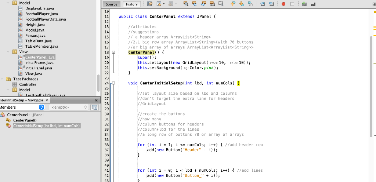This screenshot has width=376, height=182.
Task: Minimize the Navigator window group icon
Action: pyautogui.click(x=97, y=100)
